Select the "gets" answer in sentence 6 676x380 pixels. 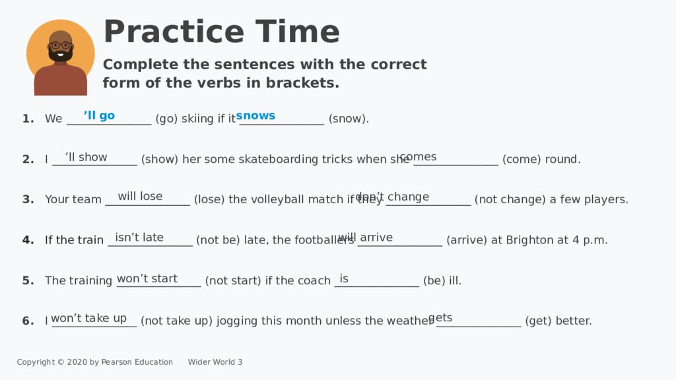click(x=440, y=318)
